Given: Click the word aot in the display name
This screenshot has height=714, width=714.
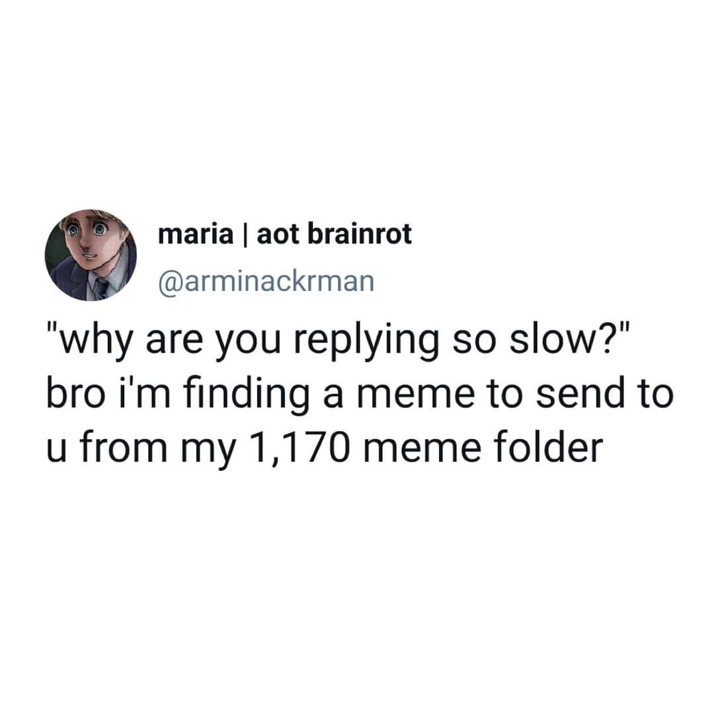Looking at the screenshot, I should point(278,235).
